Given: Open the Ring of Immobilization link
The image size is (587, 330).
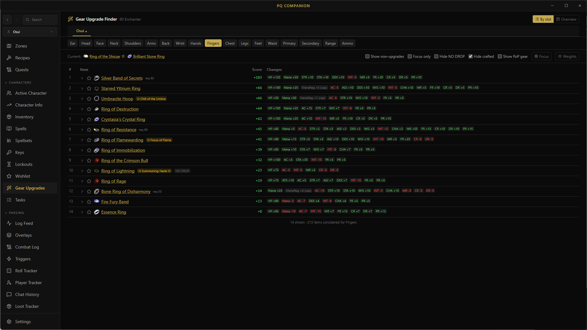Looking at the screenshot, I should (123, 150).
